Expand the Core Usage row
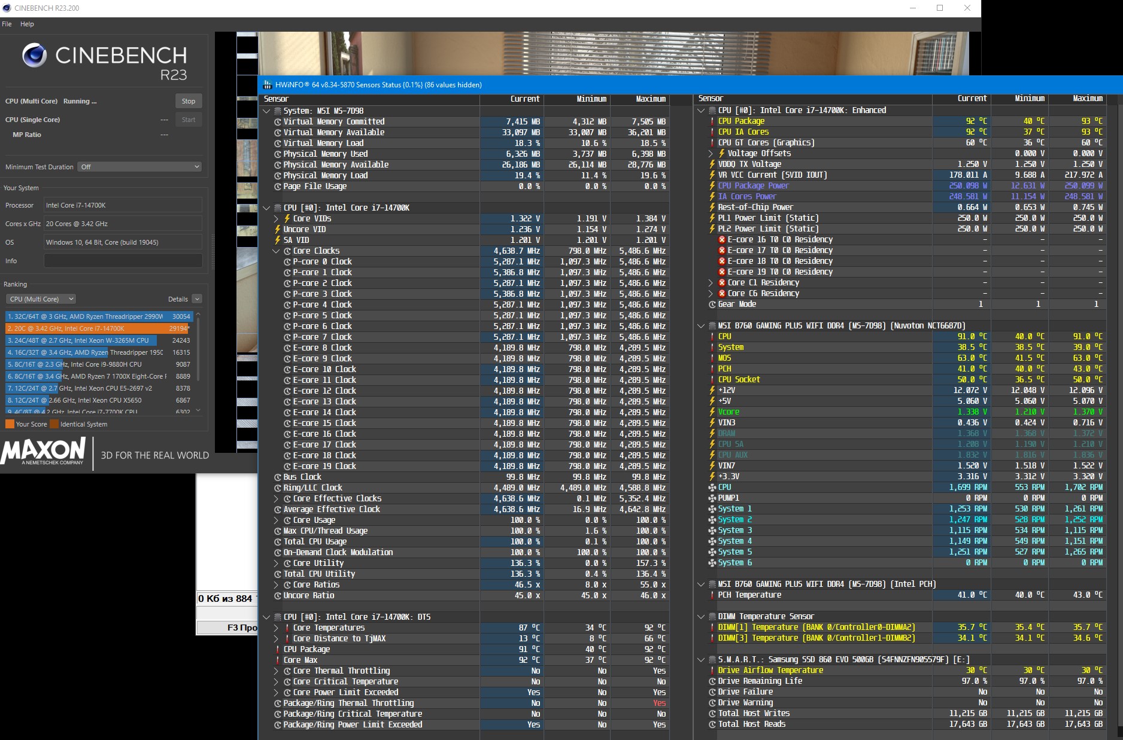Image resolution: width=1123 pixels, height=740 pixels. pos(277,520)
